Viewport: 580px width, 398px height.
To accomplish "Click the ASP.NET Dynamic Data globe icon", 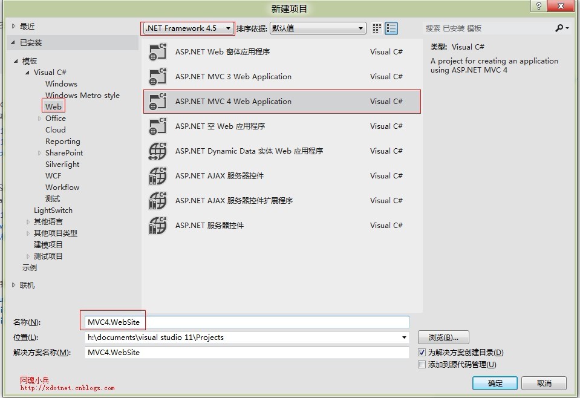I will [x=158, y=151].
